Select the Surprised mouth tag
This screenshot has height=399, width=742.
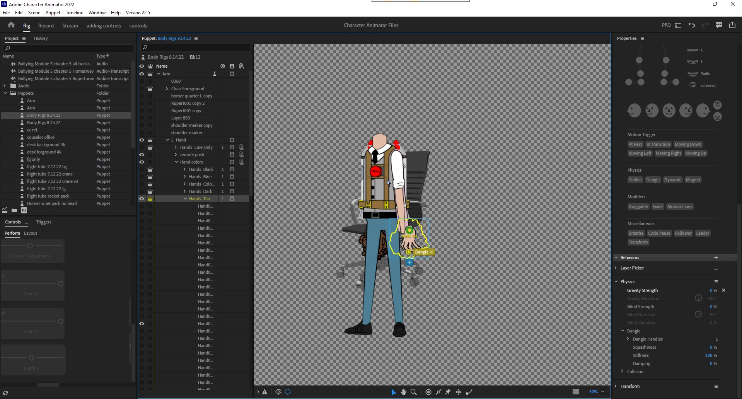pos(702,85)
